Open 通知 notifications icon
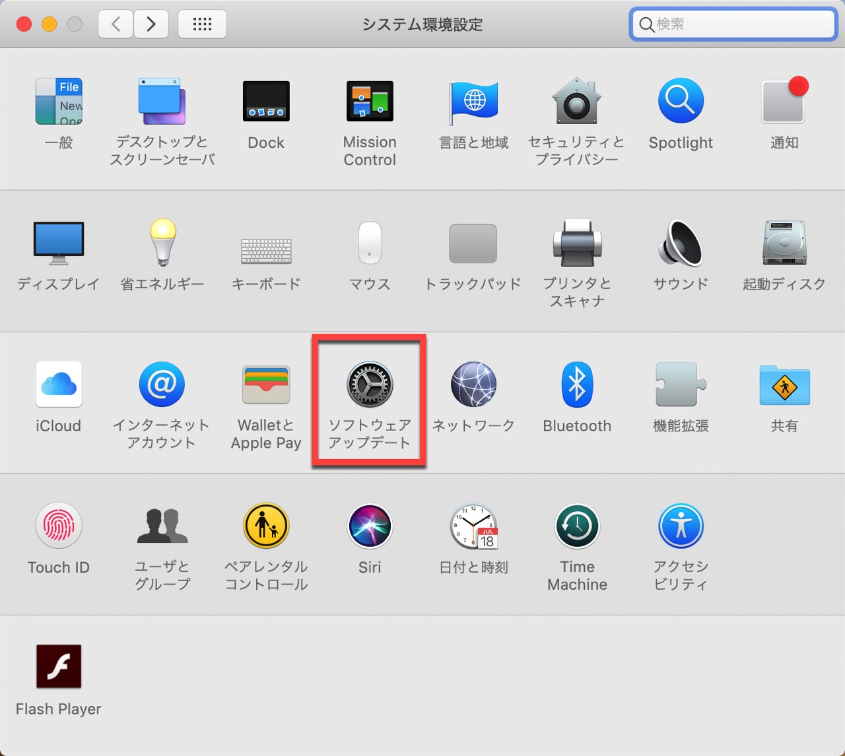Screen dimensions: 845x756 pos(784,101)
